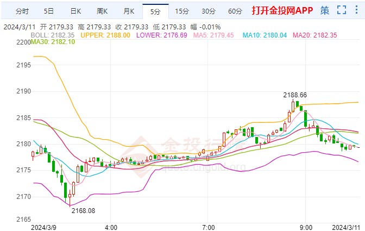The height and width of the screenshot is (231, 365).
Task: Click the MA5: 2179.45 label
Action: (213, 35)
